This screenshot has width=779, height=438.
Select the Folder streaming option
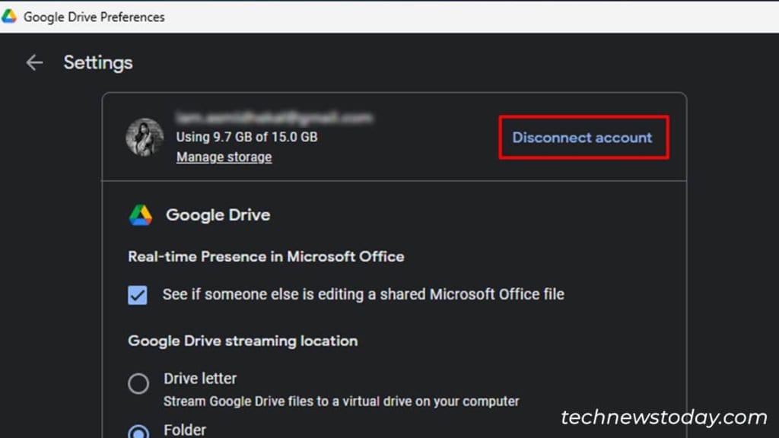[x=138, y=431]
